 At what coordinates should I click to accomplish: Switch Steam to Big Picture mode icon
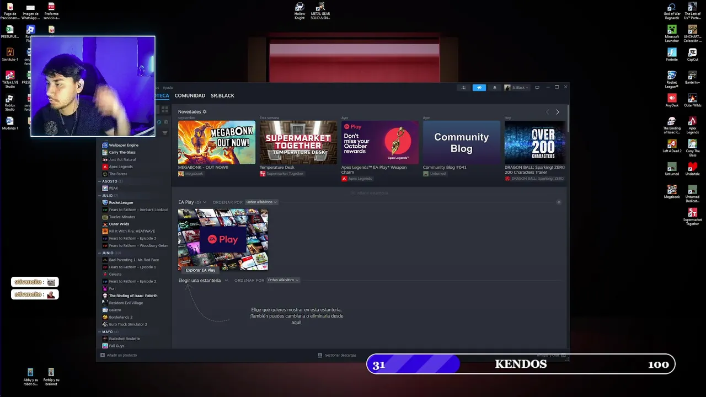tap(537, 88)
